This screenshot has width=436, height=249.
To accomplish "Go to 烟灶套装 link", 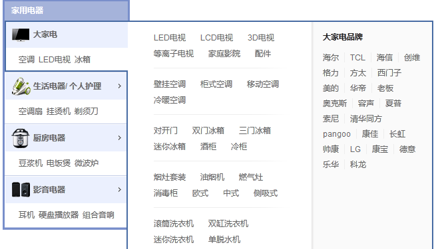I will click(x=170, y=177).
